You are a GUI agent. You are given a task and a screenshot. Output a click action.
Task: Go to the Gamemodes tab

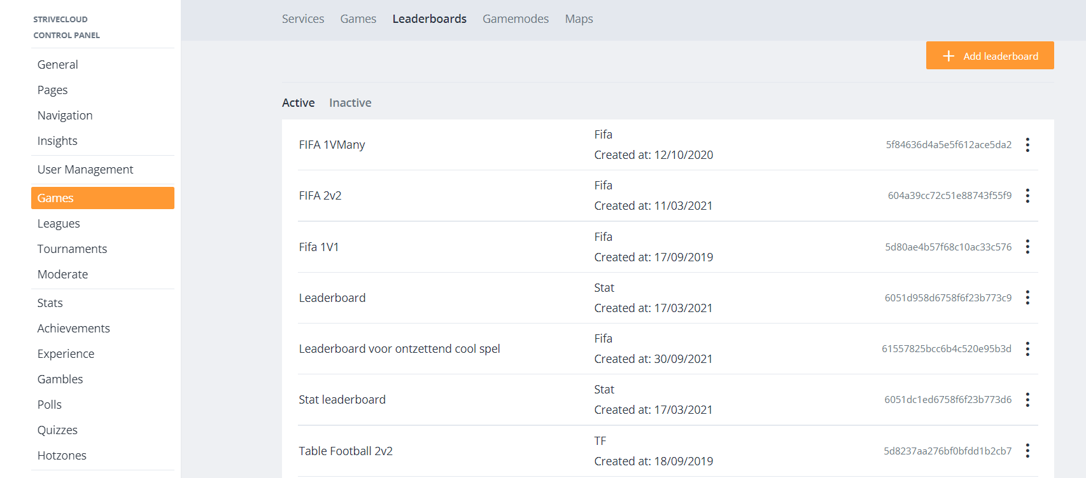(x=515, y=19)
